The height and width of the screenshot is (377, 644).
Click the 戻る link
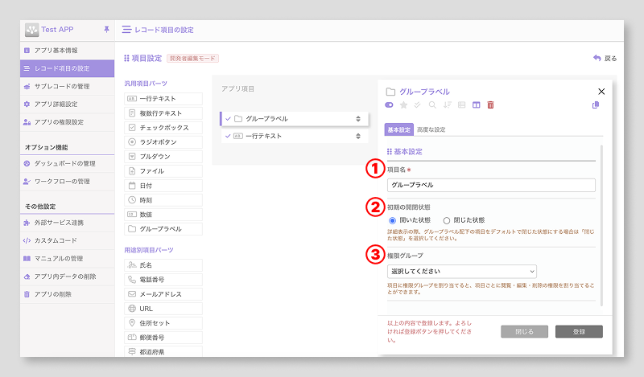pyautogui.click(x=605, y=58)
